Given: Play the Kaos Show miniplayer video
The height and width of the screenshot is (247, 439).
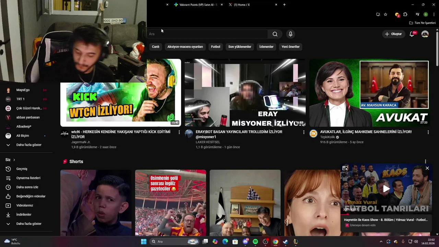Looking at the screenshot, I should (386, 189).
